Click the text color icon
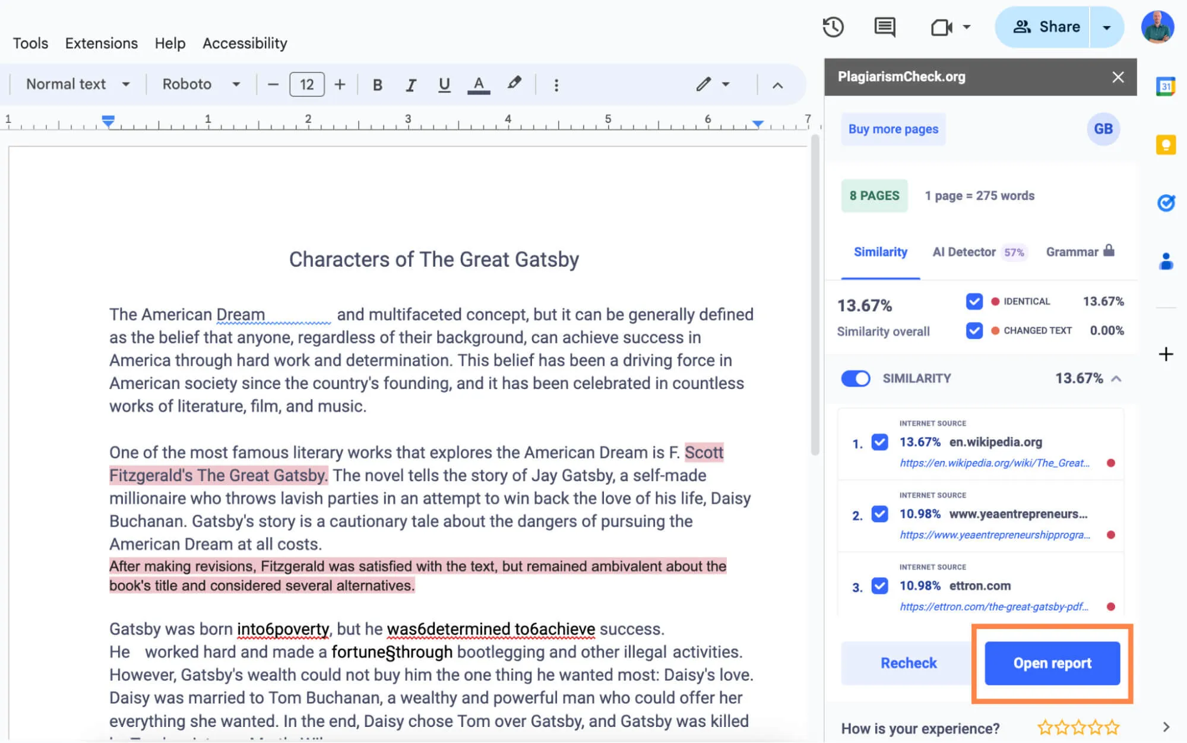This screenshot has width=1187, height=743. click(477, 84)
